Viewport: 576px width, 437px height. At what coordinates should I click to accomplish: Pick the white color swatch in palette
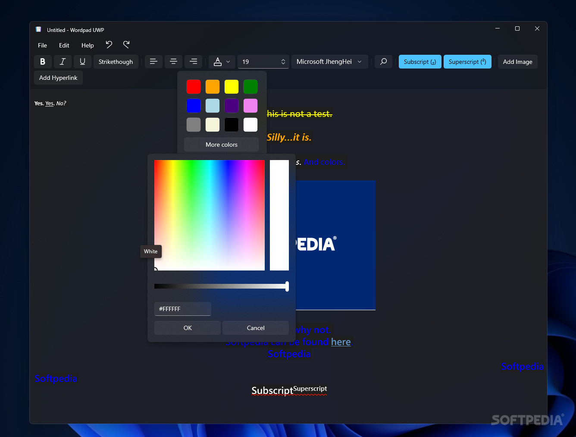click(250, 125)
